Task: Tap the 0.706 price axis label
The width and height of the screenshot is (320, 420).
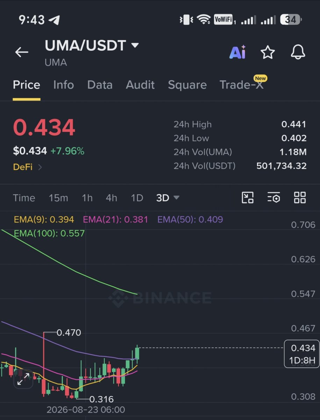Action: (x=303, y=224)
